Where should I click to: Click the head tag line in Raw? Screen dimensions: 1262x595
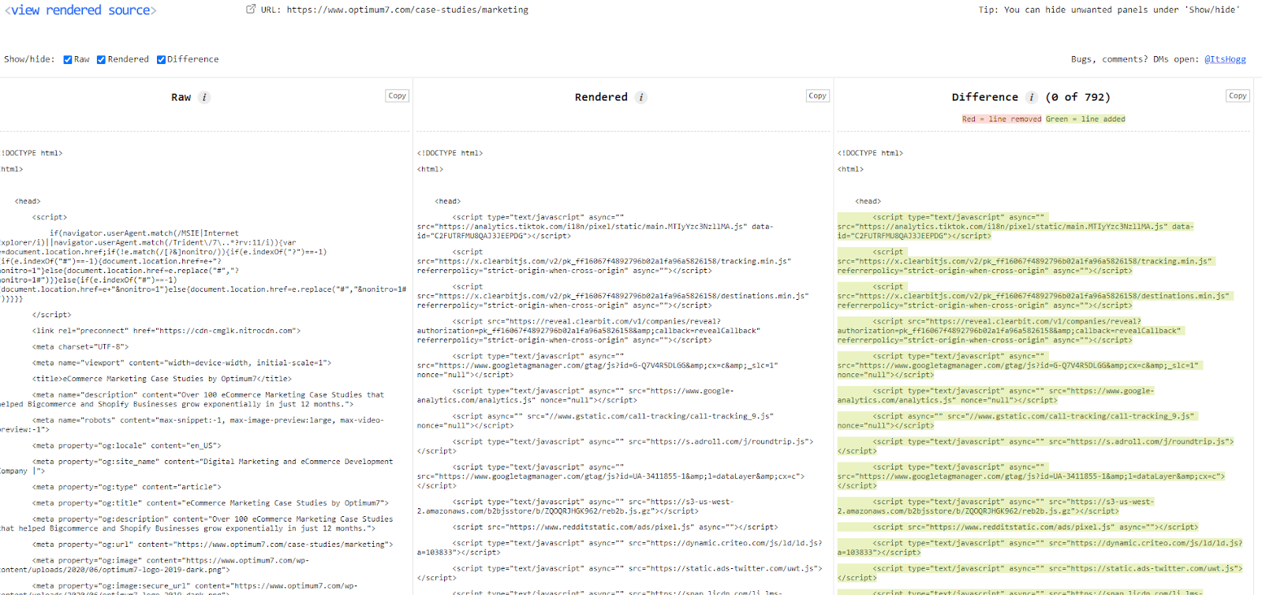click(x=28, y=201)
